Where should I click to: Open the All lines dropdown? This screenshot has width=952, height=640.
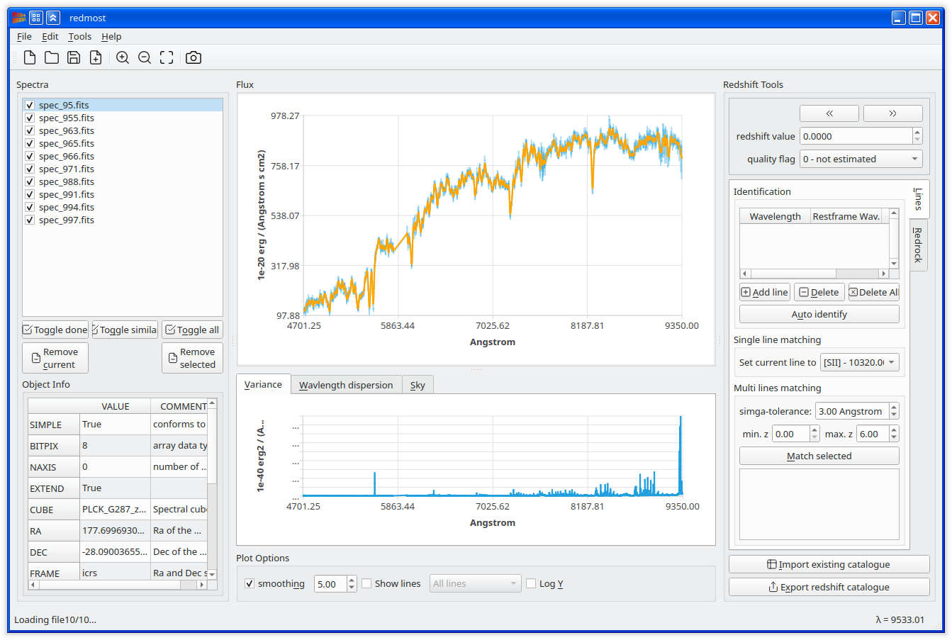[x=475, y=584]
